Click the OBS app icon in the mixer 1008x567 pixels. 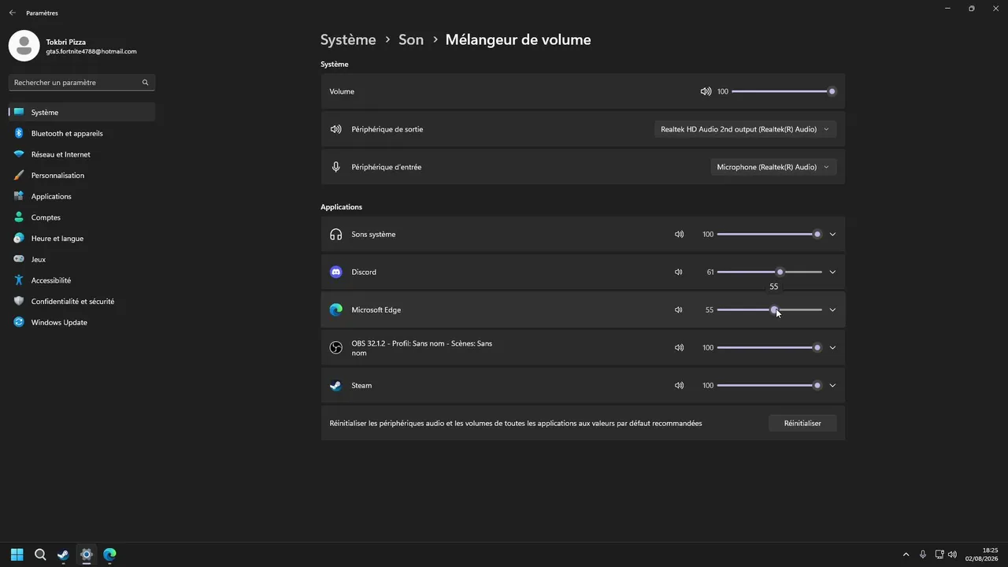coord(336,347)
